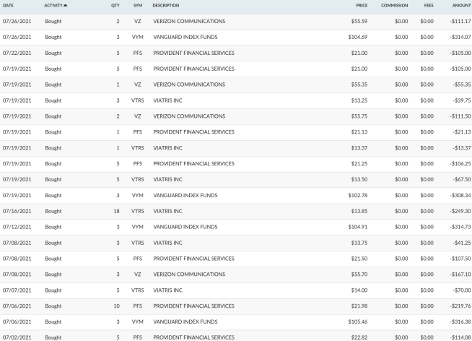Screen dimensions: 472x341
Task: Select the $13.25 price cell
Action: click(x=359, y=100)
